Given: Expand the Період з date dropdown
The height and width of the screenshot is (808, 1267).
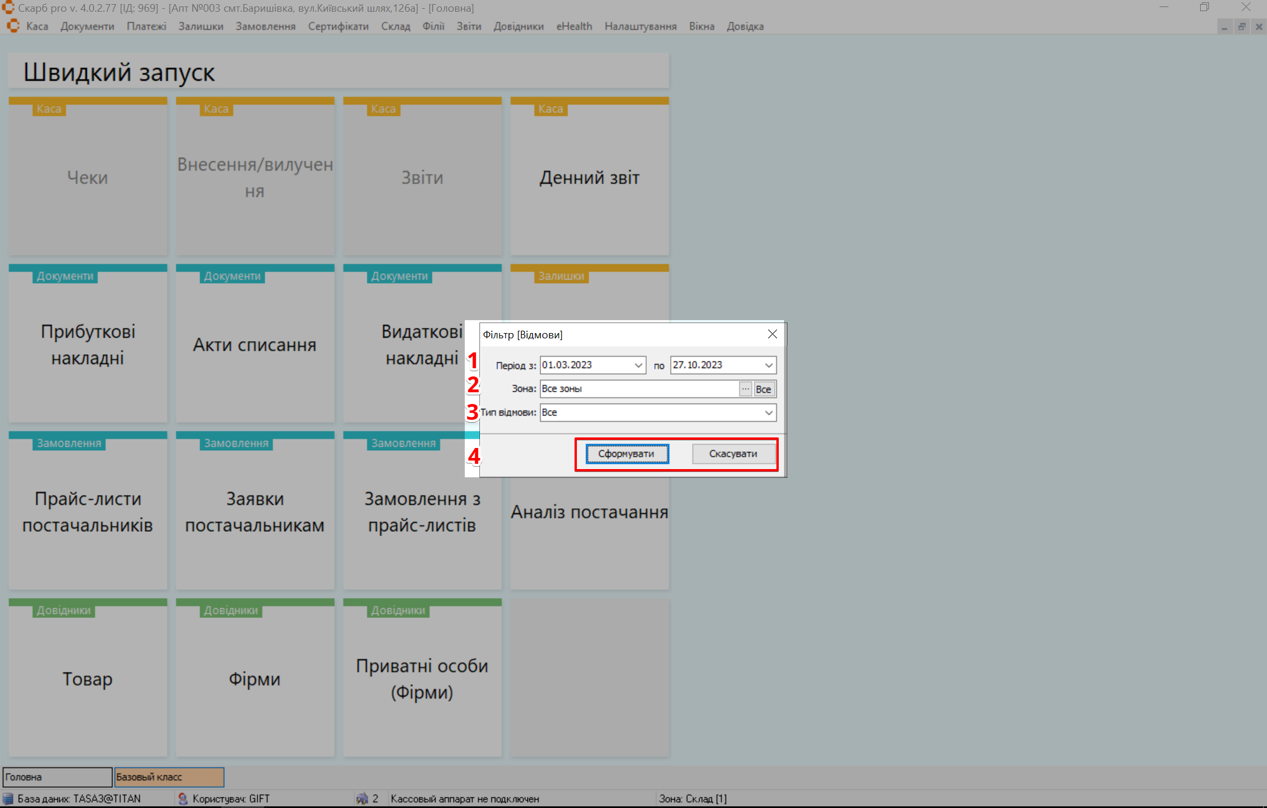Looking at the screenshot, I should 638,365.
